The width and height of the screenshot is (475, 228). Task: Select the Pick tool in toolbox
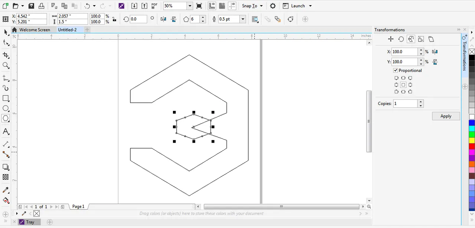coord(6,32)
